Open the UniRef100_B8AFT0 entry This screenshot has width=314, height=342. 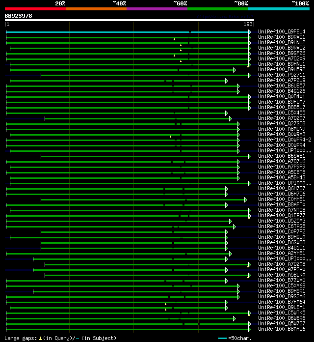282,204
